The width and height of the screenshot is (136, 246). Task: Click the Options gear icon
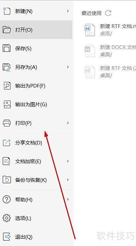(x=7, y=218)
